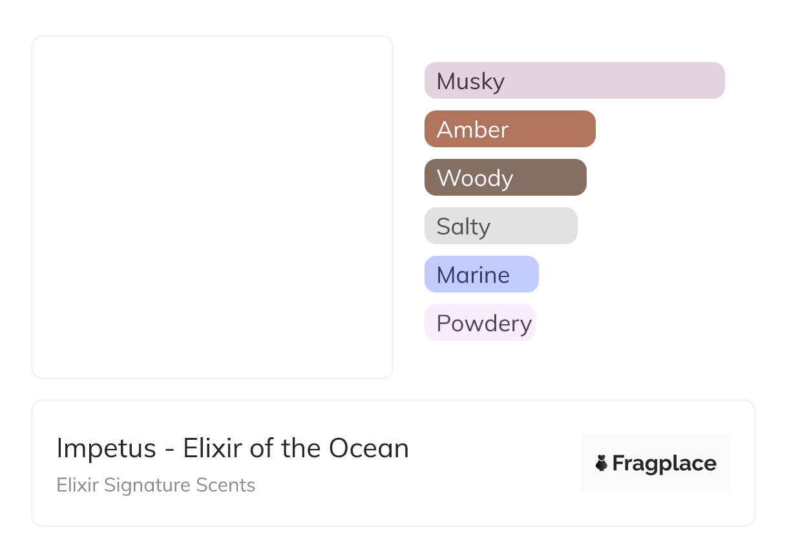Click the word "Ocean" in the title

[x=369, y=448]
